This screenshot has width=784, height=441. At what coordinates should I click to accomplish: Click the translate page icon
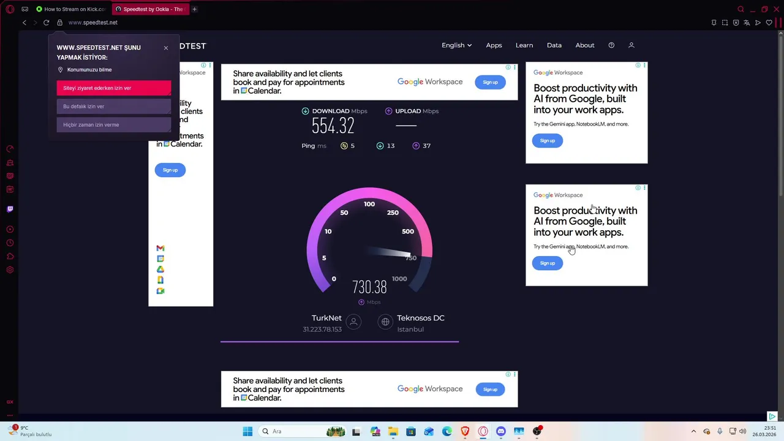click(747, 23)
